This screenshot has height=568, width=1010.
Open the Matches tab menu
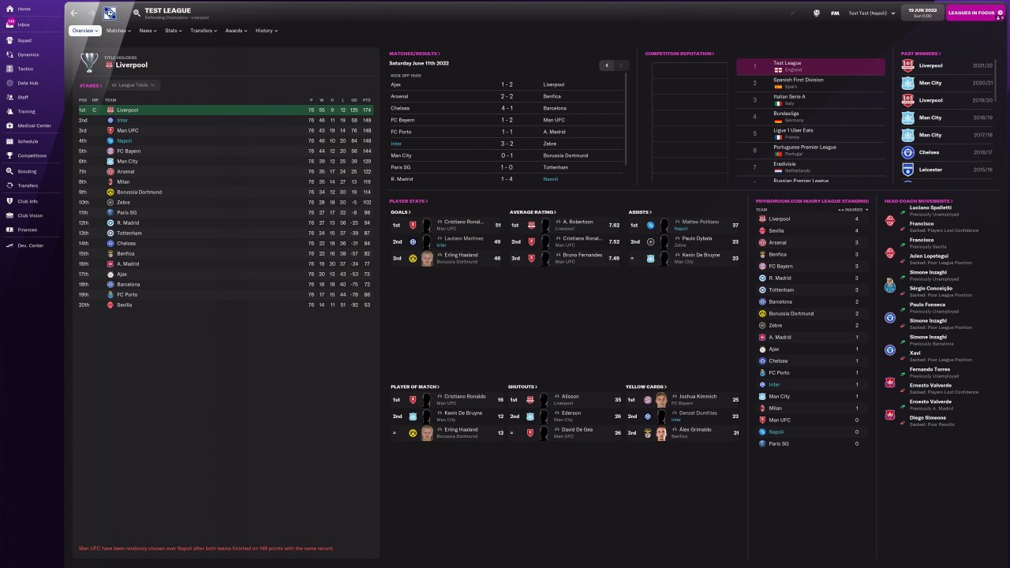coord(119,31)
